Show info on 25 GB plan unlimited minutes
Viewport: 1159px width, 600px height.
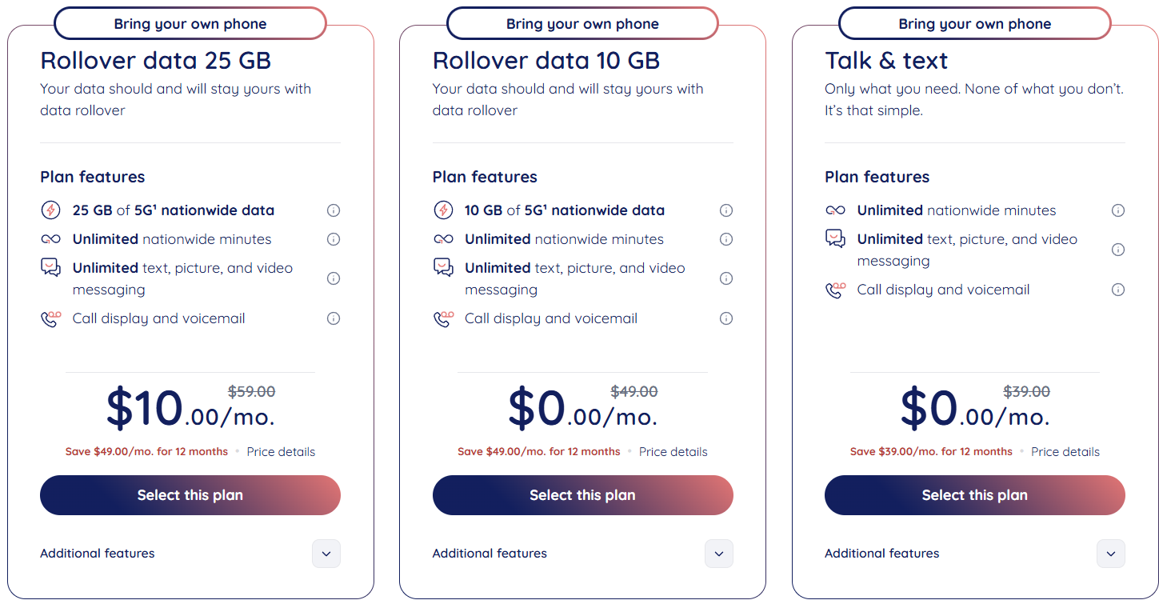coord(334,239)
